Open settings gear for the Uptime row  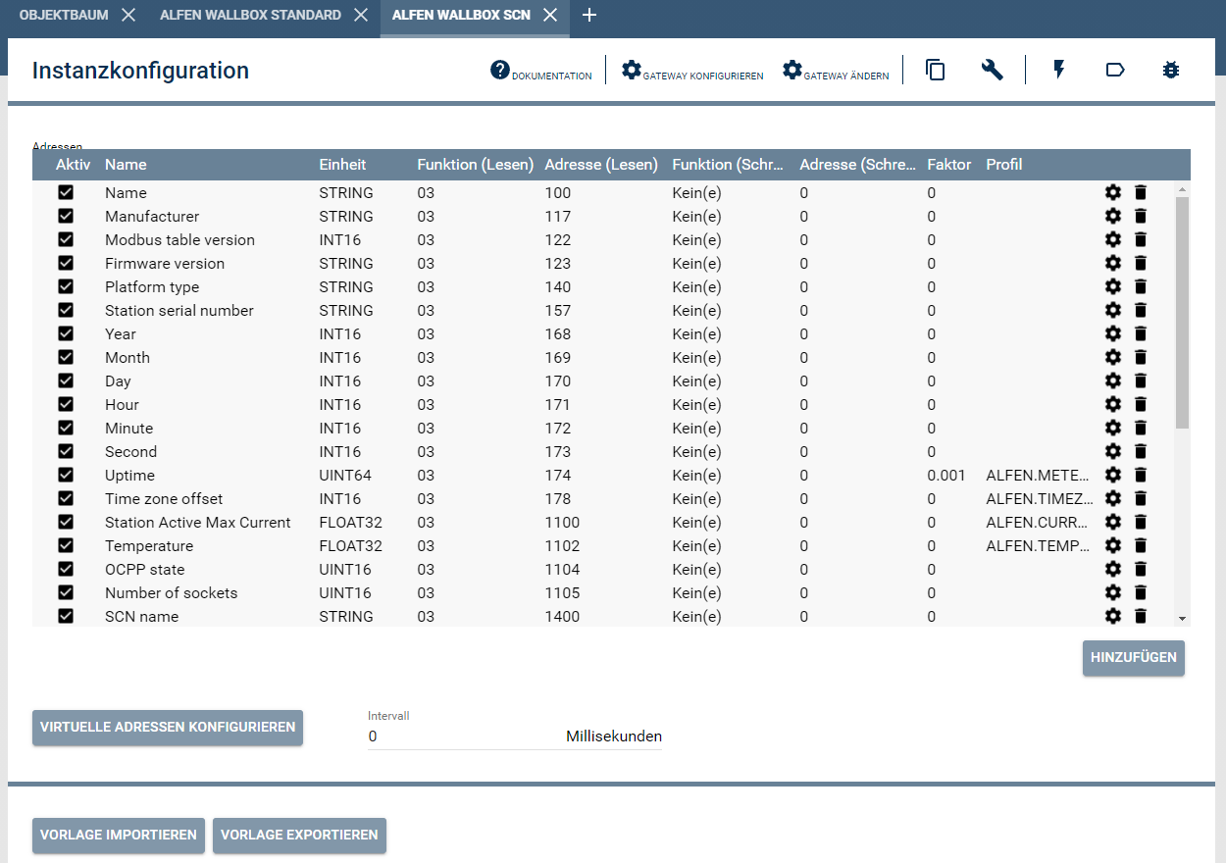coord(1112,475)
